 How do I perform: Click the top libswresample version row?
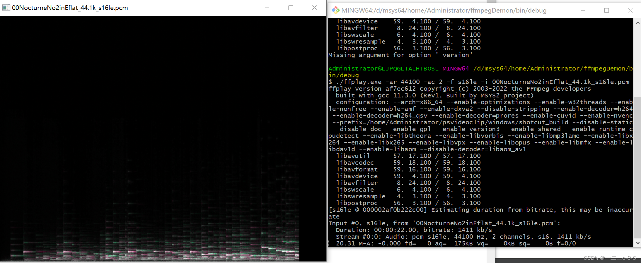(408, 42)
